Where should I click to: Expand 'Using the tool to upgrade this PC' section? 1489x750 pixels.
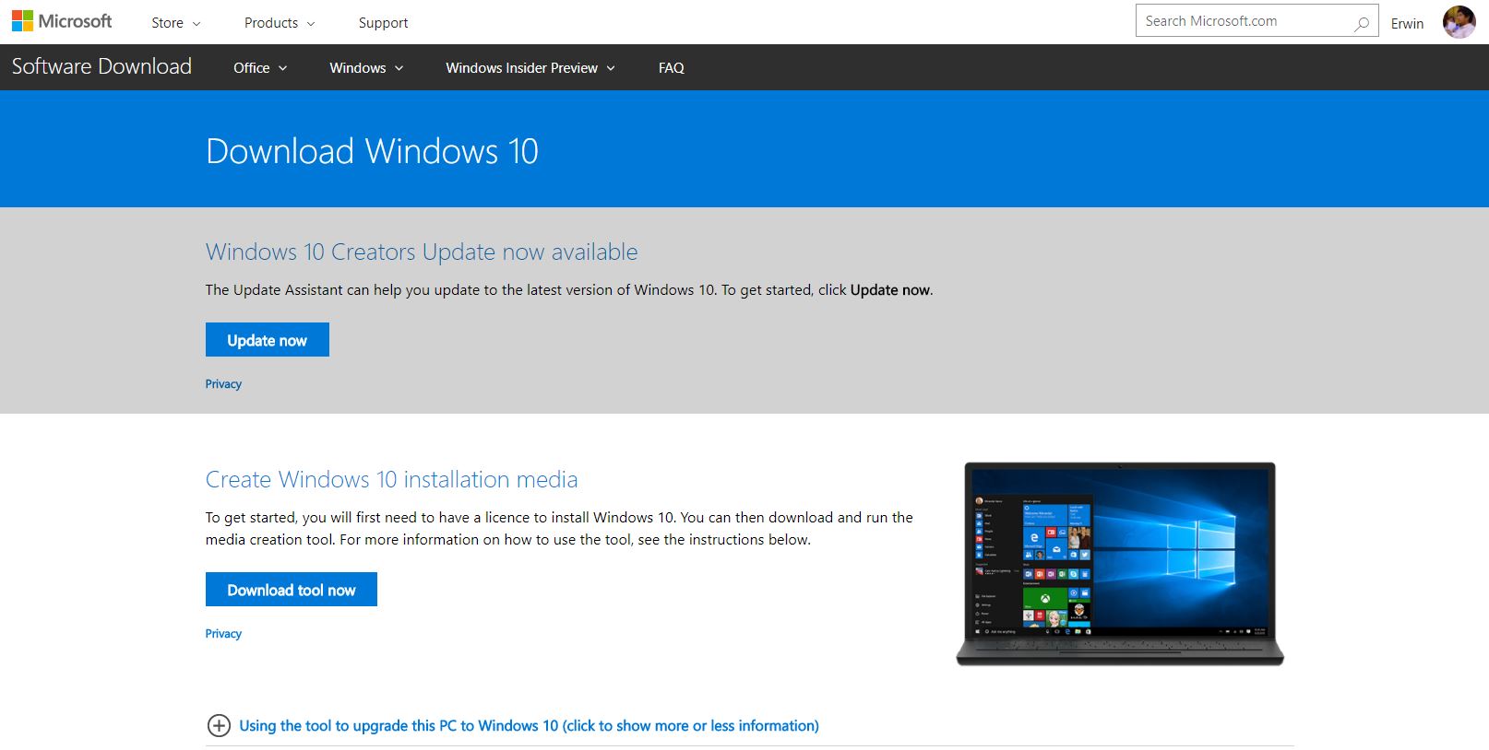(529, 726)
